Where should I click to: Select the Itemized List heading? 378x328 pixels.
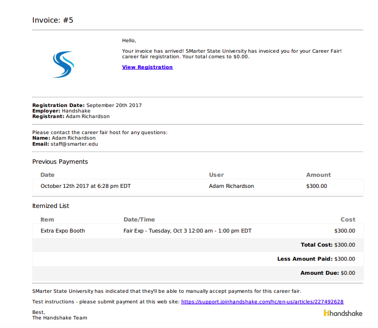coord(51,206)
